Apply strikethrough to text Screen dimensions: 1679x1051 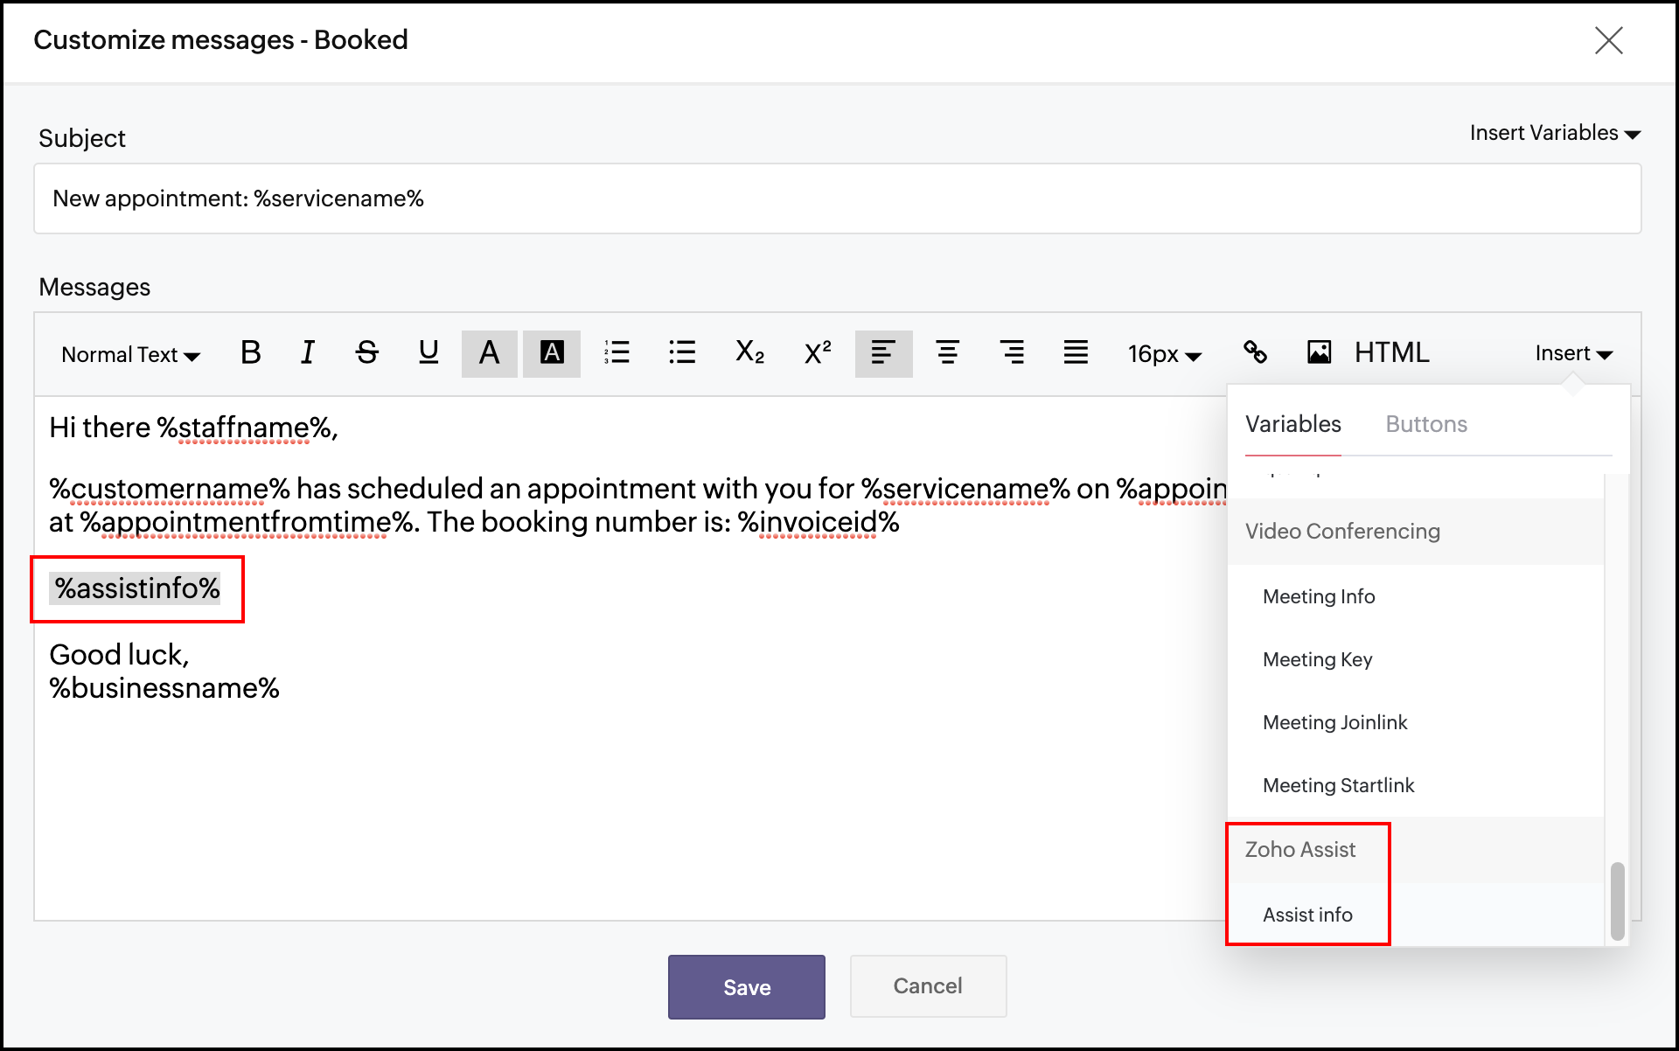[366, 353]
